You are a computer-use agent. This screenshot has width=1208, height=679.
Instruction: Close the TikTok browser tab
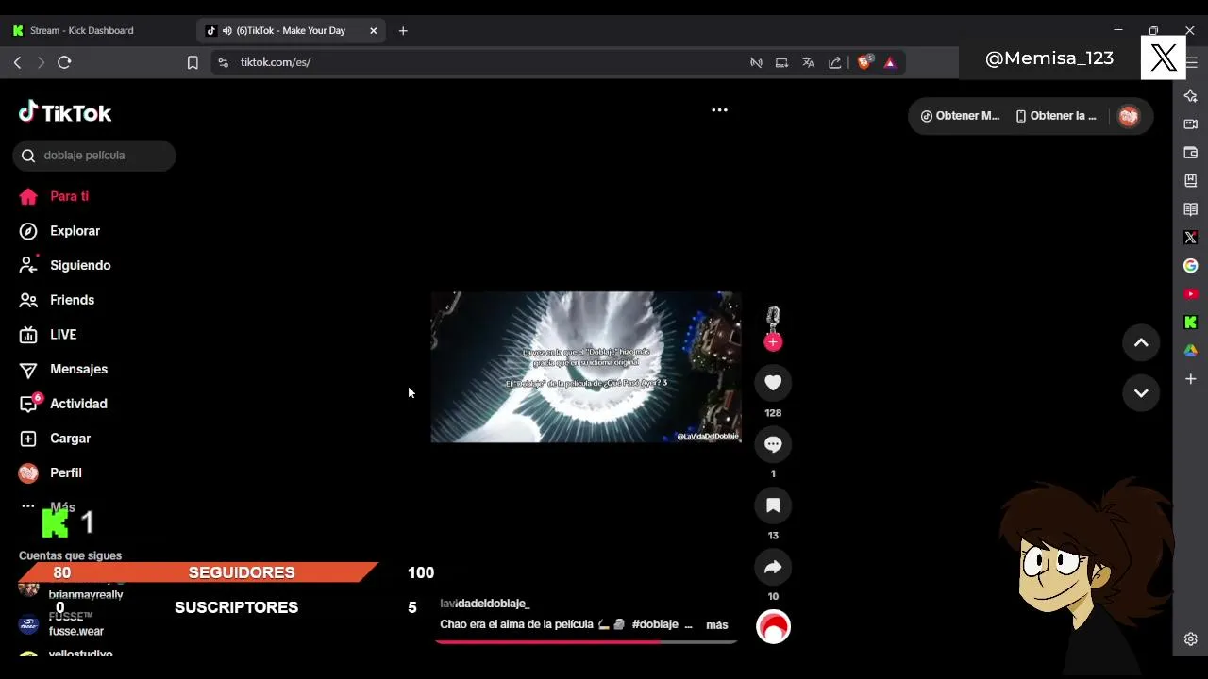(373, 30)
